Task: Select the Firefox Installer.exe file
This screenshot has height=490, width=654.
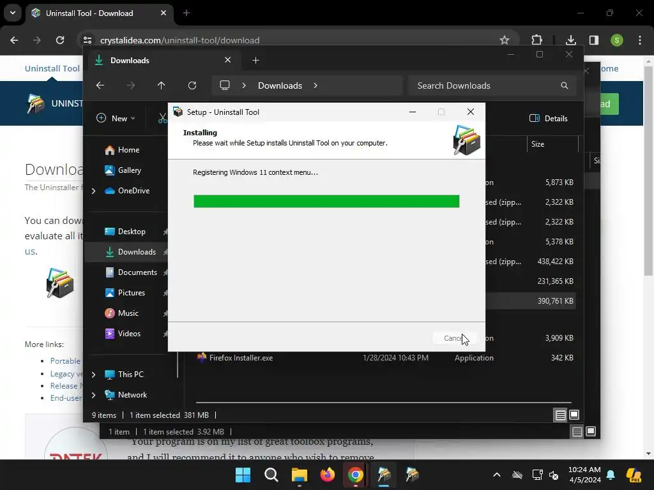Action: [241, 357]
